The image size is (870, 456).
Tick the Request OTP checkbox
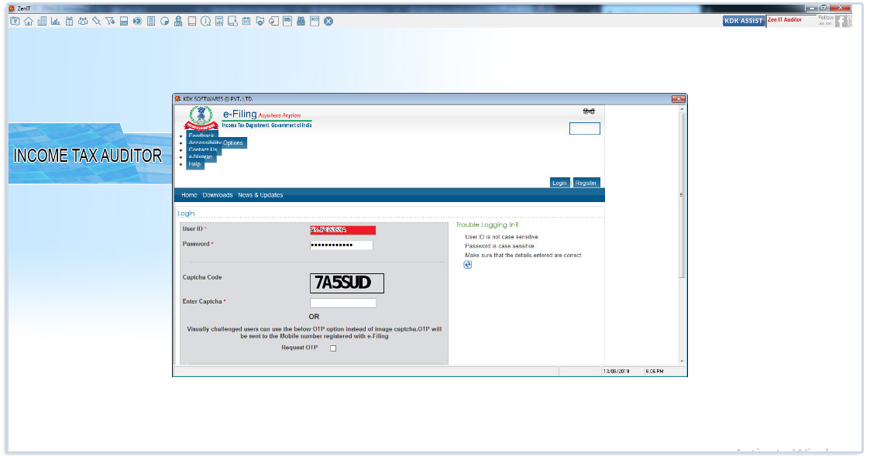[x=333, y=348]
